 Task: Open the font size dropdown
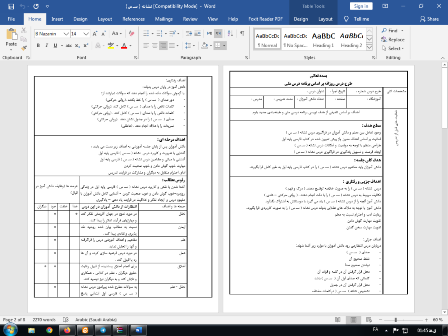(86, 34)
